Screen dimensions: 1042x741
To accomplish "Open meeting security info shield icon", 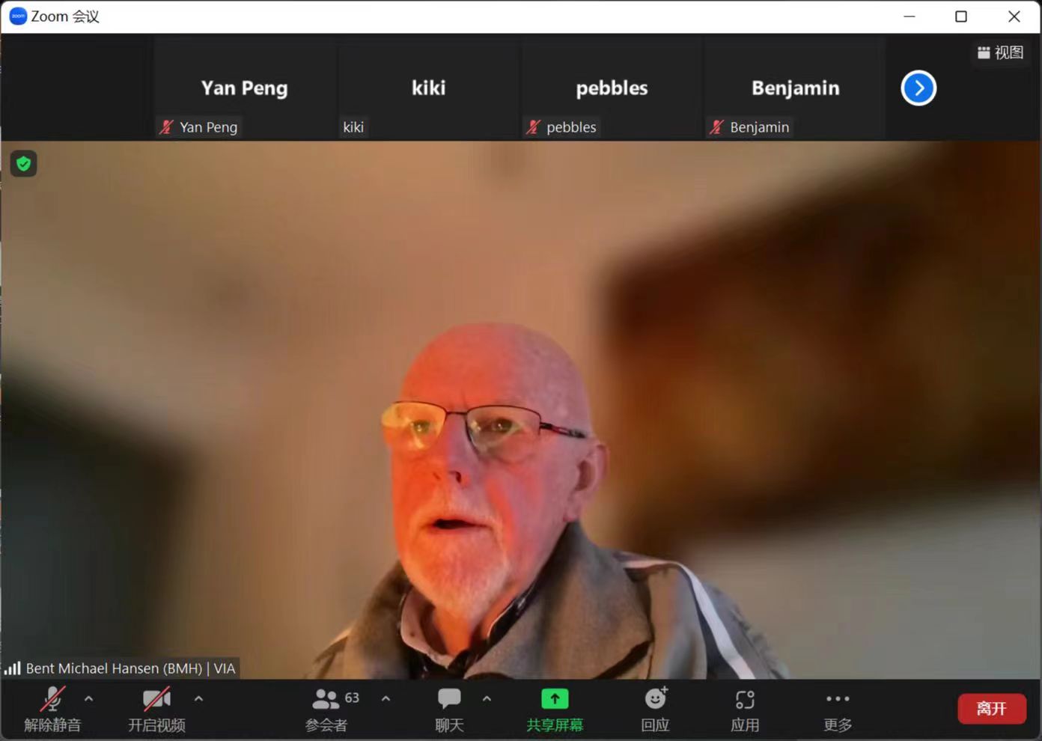I will click(x=24, y=163).
